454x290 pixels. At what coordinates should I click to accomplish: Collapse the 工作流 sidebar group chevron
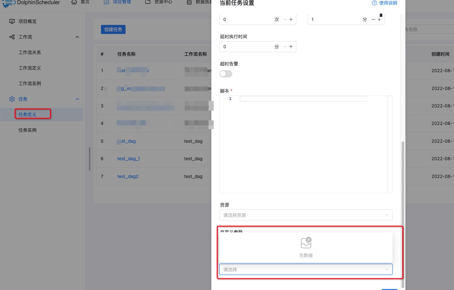[77, 37]
